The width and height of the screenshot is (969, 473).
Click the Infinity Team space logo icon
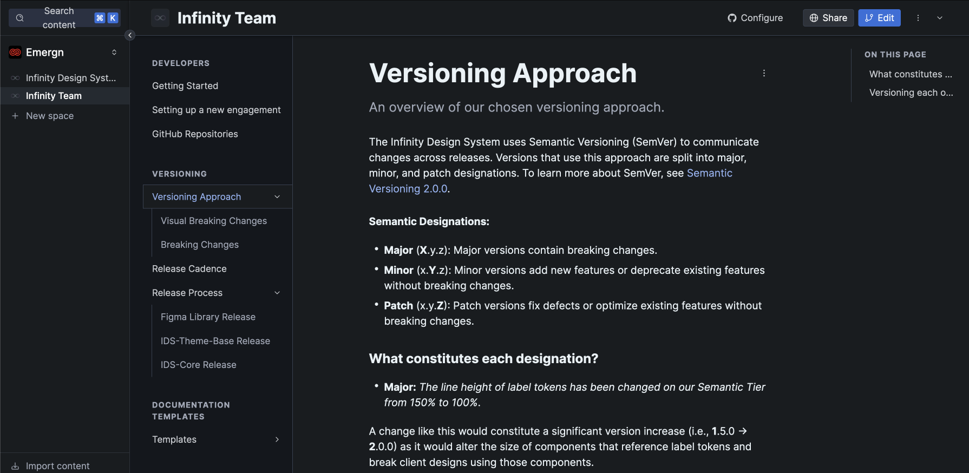pyautogui.click(x=160, y=18)
